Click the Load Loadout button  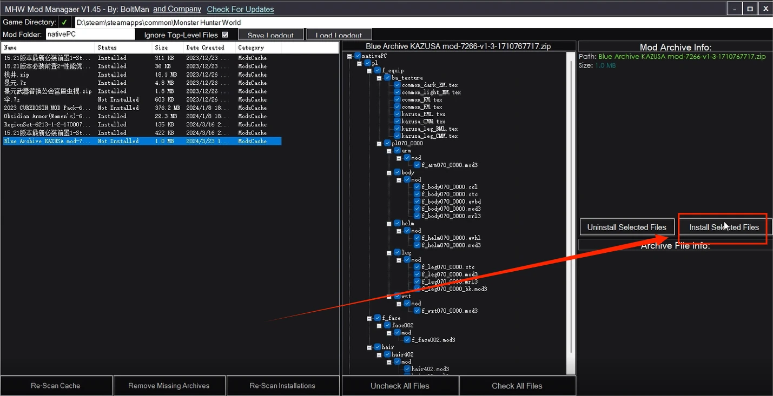pyautogui.click(x=339, y=35)
